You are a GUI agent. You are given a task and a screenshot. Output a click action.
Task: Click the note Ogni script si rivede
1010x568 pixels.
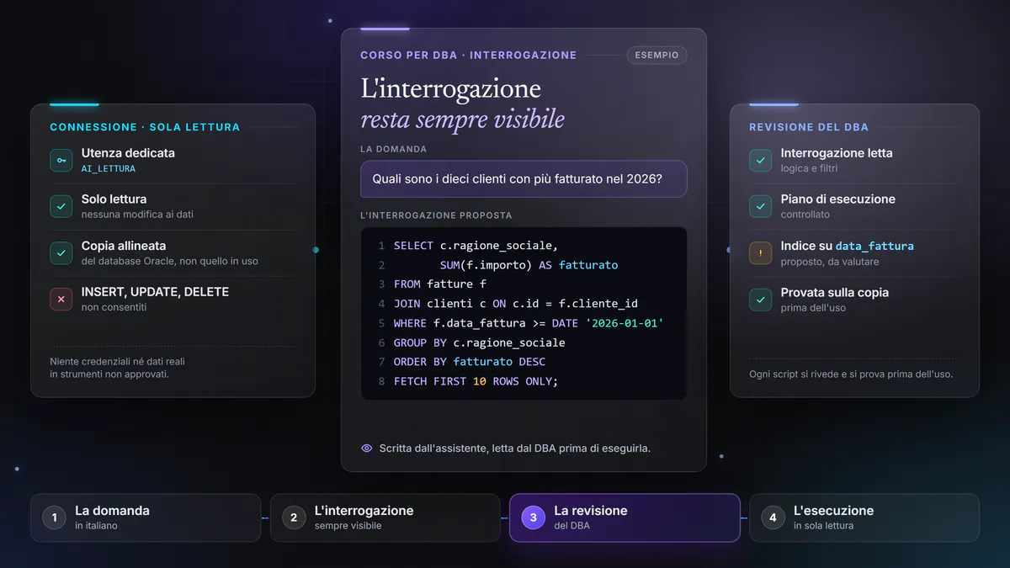[x=851, y=374]
